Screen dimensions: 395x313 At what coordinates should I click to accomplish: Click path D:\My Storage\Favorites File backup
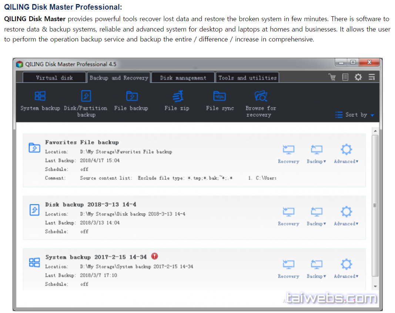[126, 152]
